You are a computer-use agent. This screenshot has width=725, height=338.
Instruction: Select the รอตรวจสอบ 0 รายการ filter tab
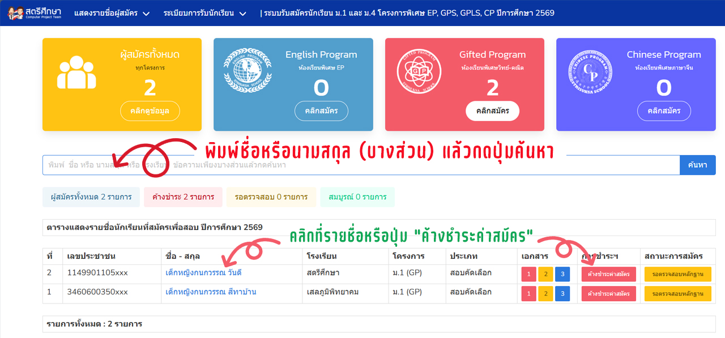pyautogui.click(x=271, y=197)
